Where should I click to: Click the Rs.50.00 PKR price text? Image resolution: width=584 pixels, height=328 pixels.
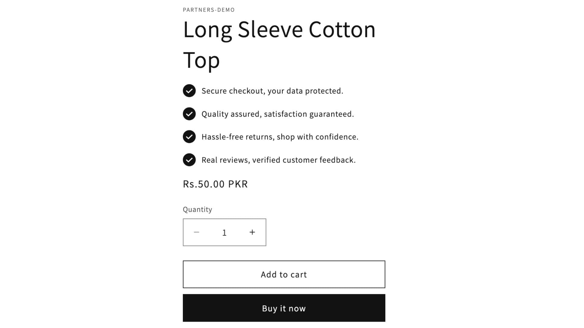215,184
